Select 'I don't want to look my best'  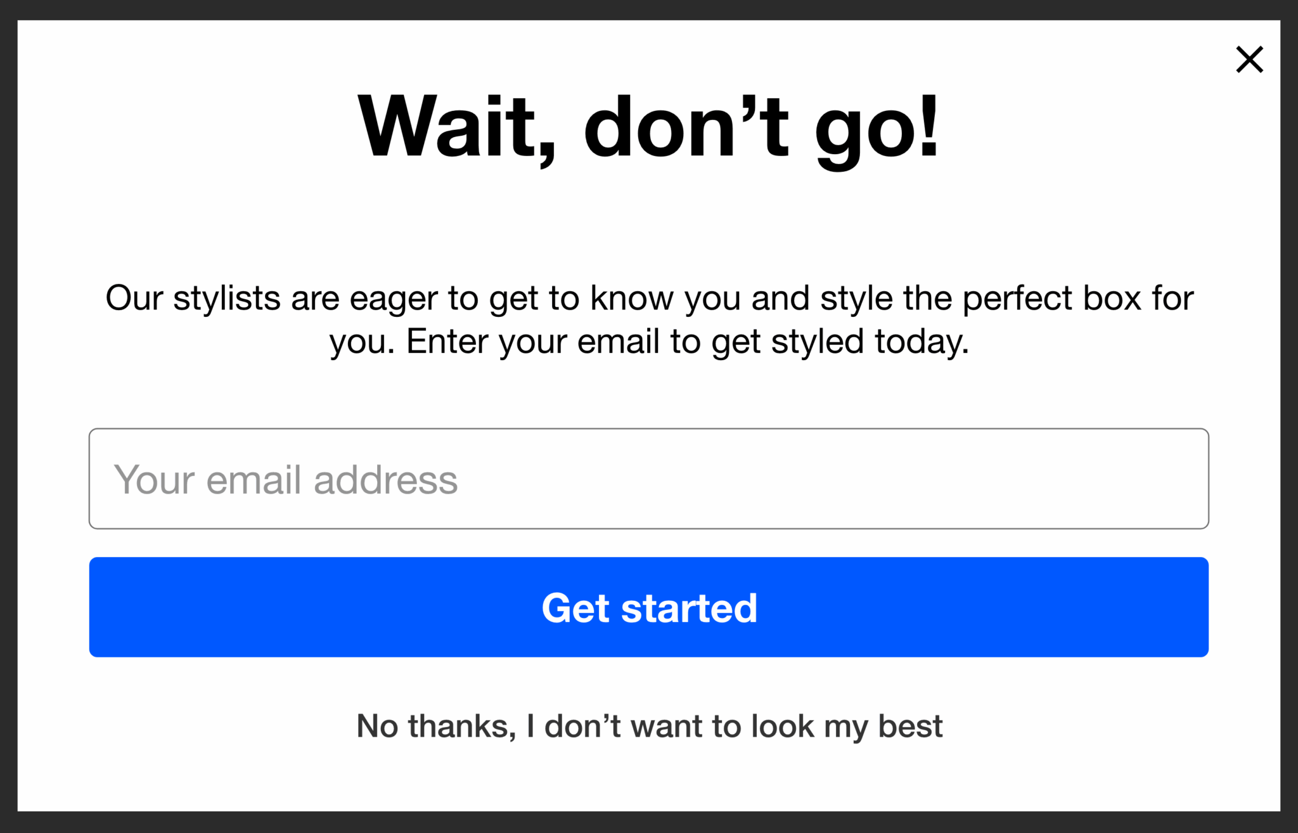pyautogui.click(x=735, y=726)
